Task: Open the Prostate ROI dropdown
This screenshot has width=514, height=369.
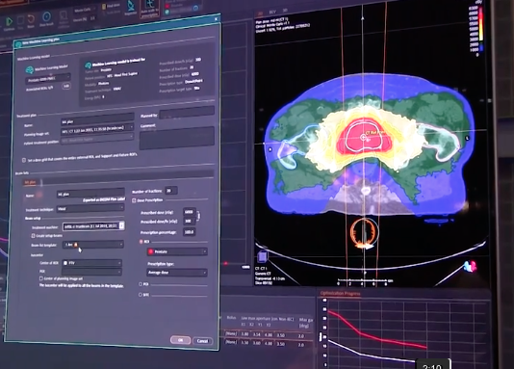Action: [177, 251]
